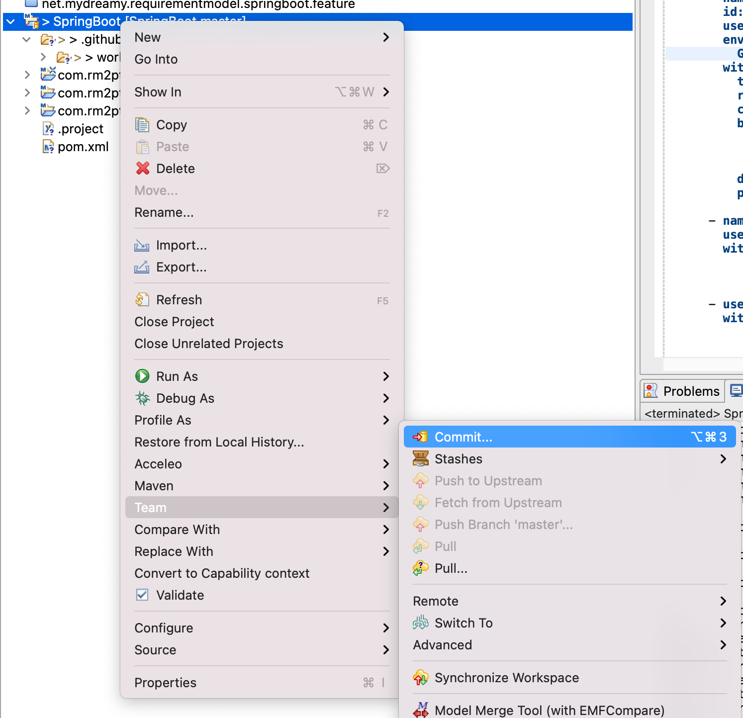Viewport: 743px width, 718px height.
Task: Select Convert to Capability context
Action: click(x=262, y=573)
